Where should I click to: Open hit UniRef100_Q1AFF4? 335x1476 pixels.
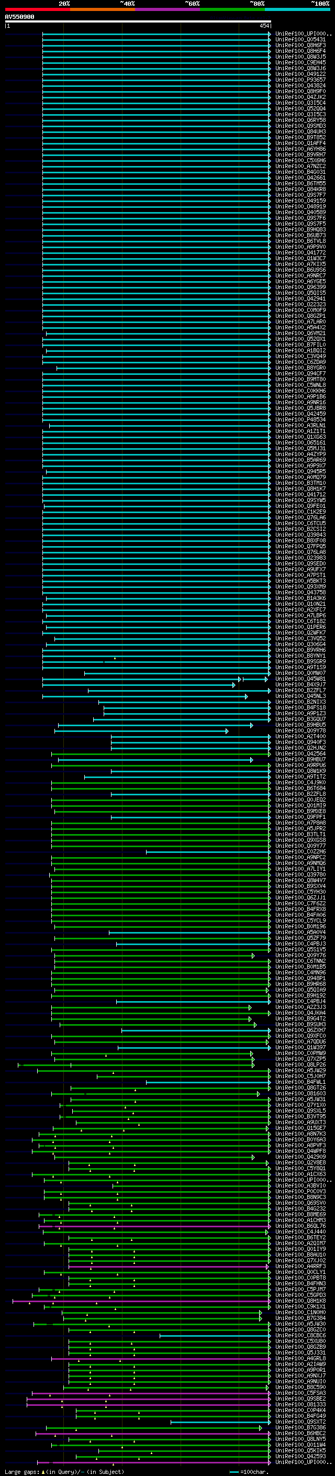(300, 142)
